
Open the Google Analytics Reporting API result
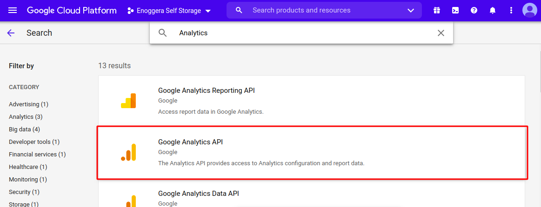[311, 101]
